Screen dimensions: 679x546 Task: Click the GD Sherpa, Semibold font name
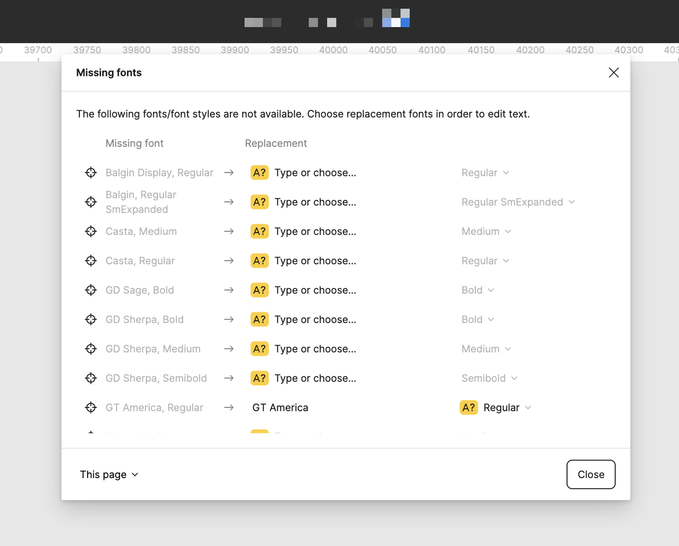tap(156, 379)
